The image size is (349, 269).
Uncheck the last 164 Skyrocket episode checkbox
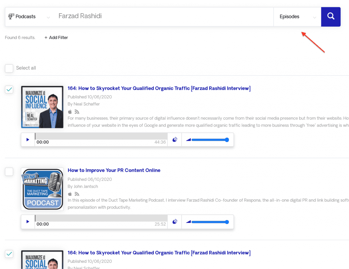point(9,254)
